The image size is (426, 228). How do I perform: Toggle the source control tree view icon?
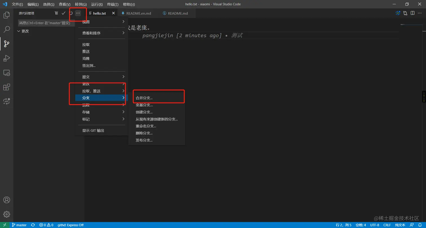(56, 13)
